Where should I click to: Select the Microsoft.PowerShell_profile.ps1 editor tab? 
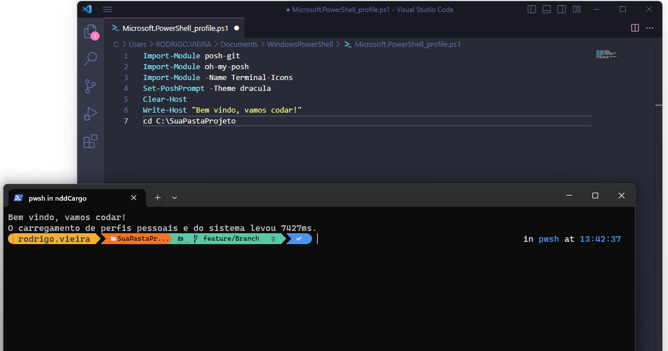tap(175, 28)
